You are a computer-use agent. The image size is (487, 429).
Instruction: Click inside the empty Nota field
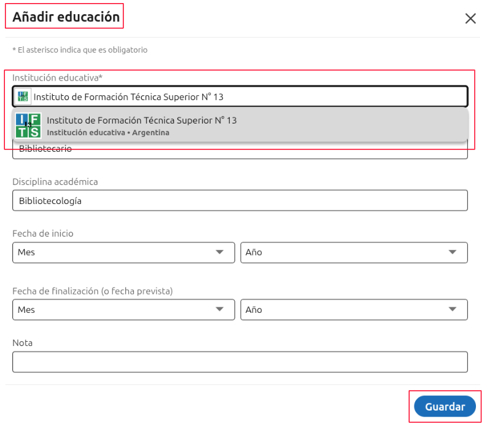(x=240, y=362)
